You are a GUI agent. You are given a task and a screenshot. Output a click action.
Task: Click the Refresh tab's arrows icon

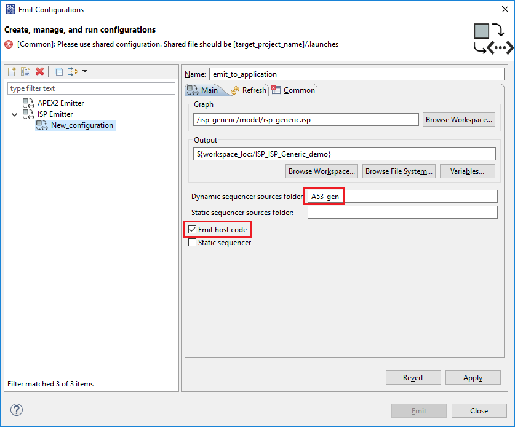[235, 90]
